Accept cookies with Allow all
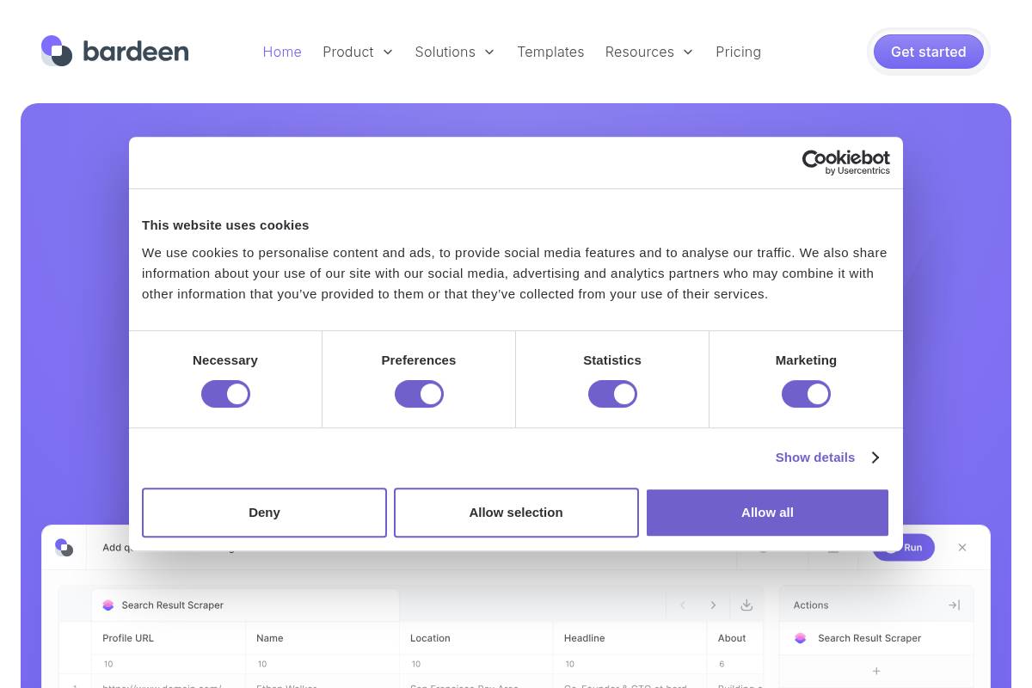This screenshot has width=1032, height=688. coord(767,513)
